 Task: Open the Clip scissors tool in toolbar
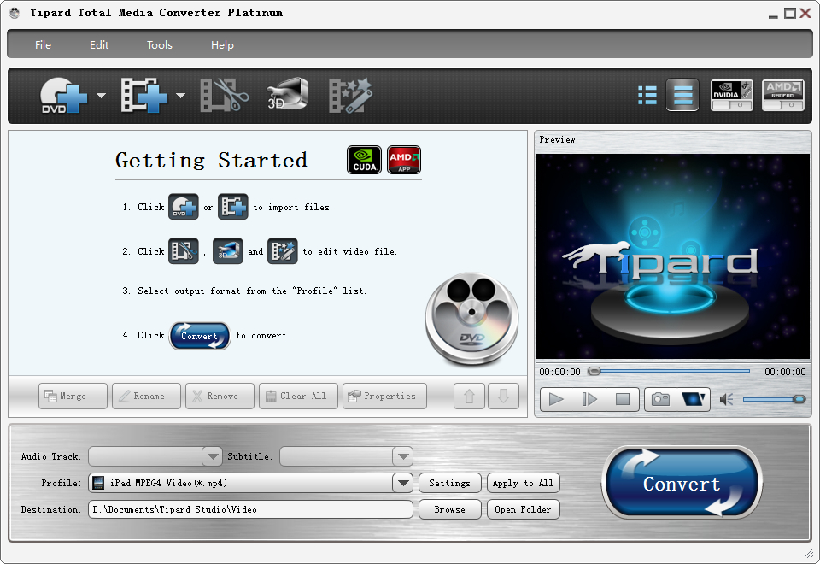pos(225,96)
